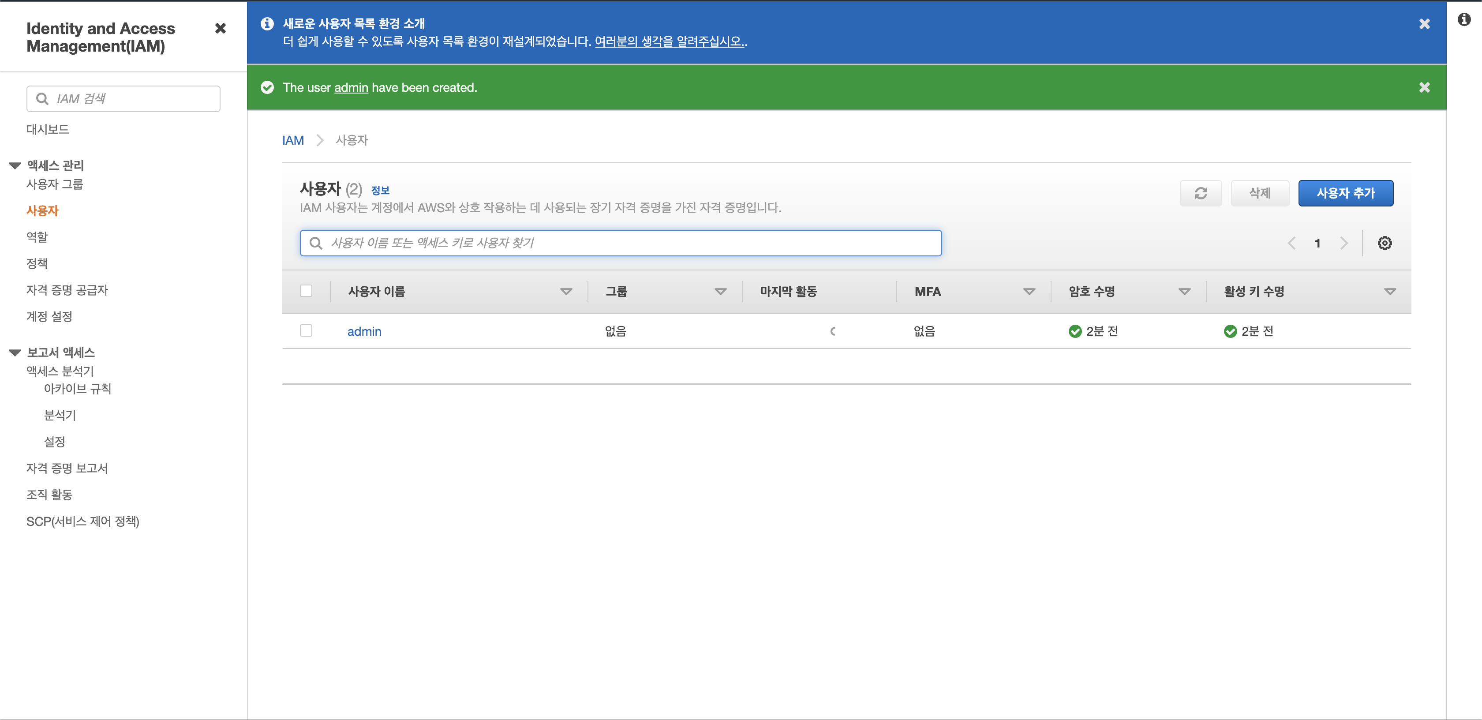The image size is (1482, 720).
Task: Open 조직 활동 in the sidebar
Action: 49,495
